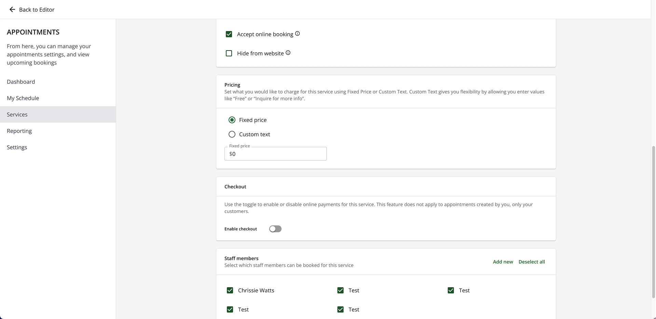Click the back arrow icon
The height and width of the screenshot is (319, 656).
pos(12,10)
